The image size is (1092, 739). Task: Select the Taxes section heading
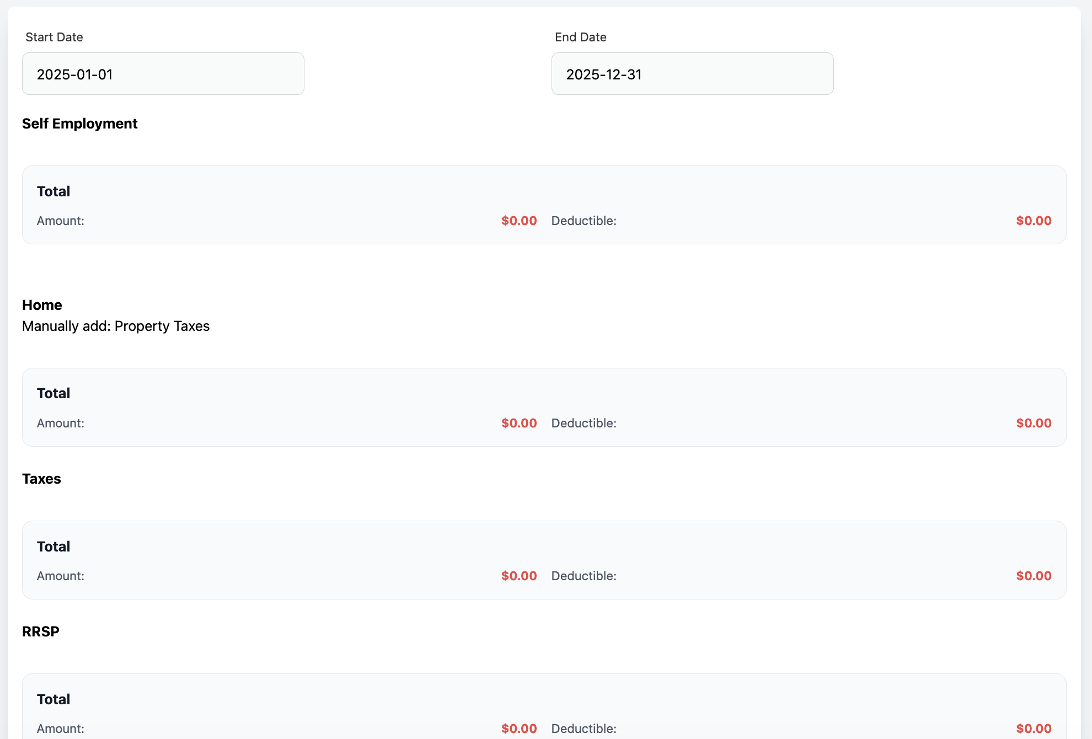pos(41,479)
